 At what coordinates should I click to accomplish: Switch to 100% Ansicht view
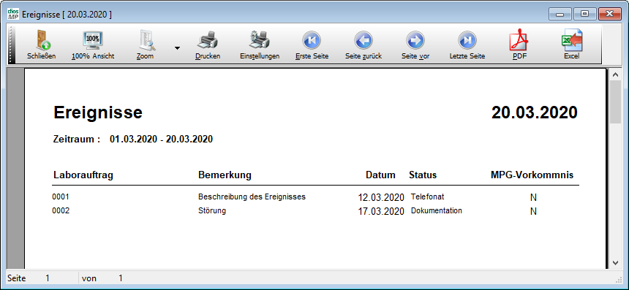click(93, 45)
